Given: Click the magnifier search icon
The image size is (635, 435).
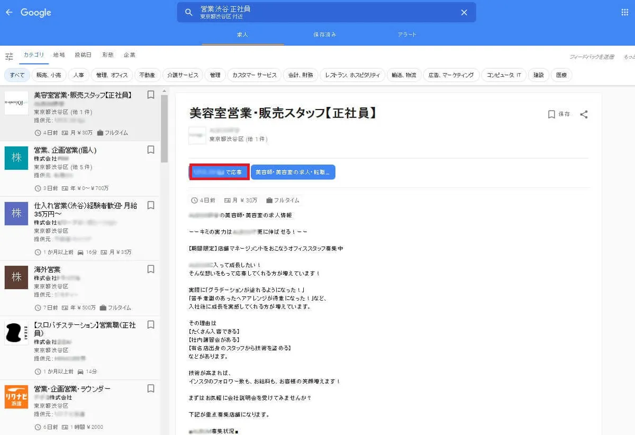Looking at the screenshot, I should [188, 13].
